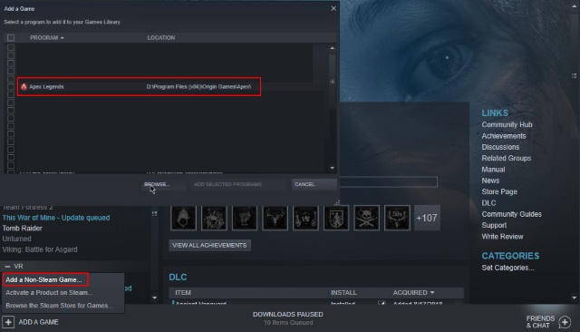
Task: Open Friends & Chat plus icon
Action: tap(565, 322)
